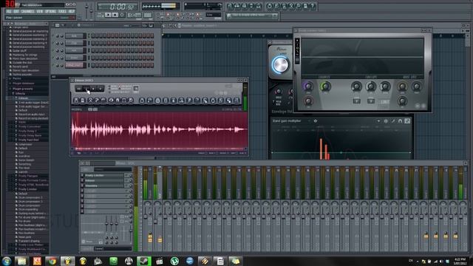
Task: Click the main transport play button
Action: click(x=108, y=15)
